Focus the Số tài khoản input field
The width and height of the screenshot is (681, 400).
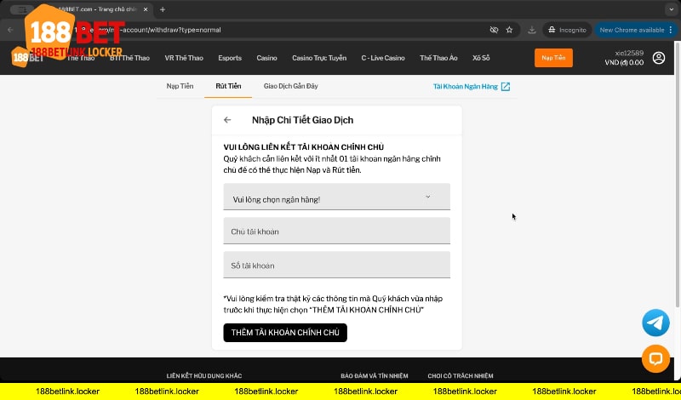tap(336, 266)
